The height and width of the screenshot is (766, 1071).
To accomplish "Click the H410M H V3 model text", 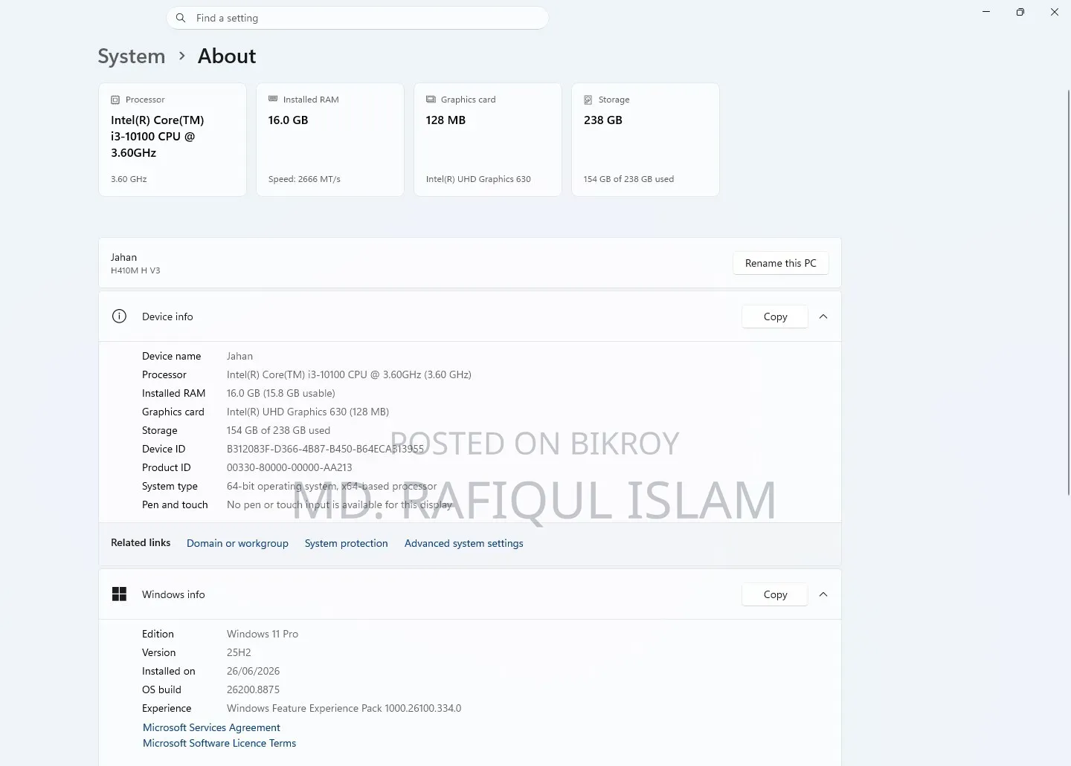I will [135, 270].
